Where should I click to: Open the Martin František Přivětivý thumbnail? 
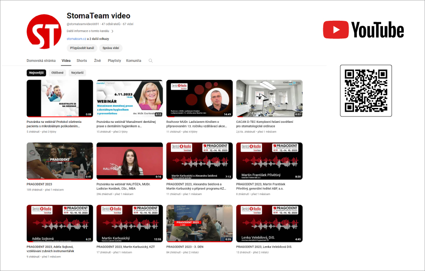click(x=269, y=161)
